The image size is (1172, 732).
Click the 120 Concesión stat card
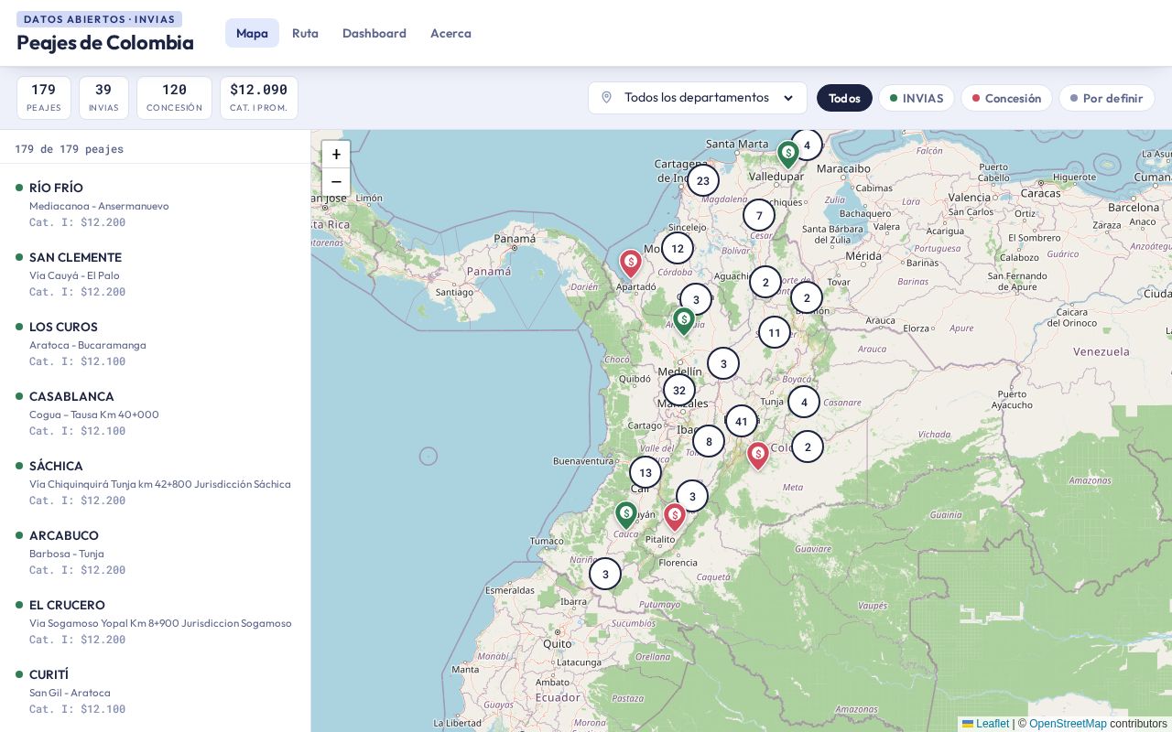(174, 98)
